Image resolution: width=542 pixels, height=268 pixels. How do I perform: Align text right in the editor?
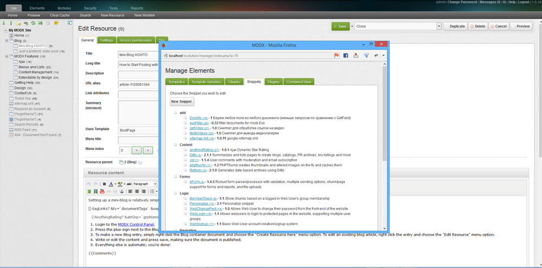[144, 191]
